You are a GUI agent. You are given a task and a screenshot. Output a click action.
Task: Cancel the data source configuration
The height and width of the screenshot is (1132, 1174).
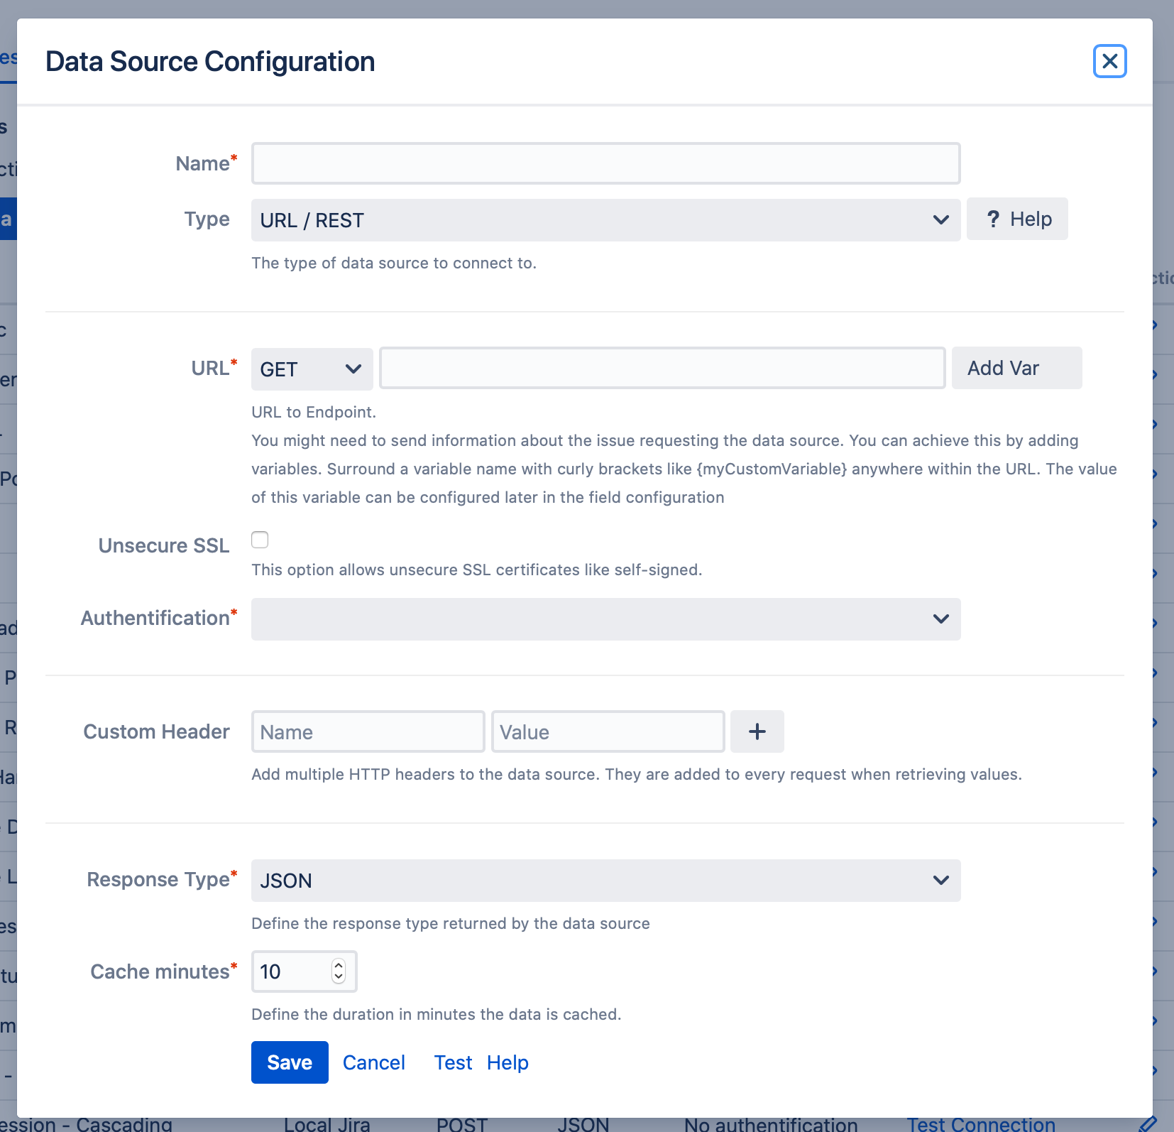tap(373, 1062)
